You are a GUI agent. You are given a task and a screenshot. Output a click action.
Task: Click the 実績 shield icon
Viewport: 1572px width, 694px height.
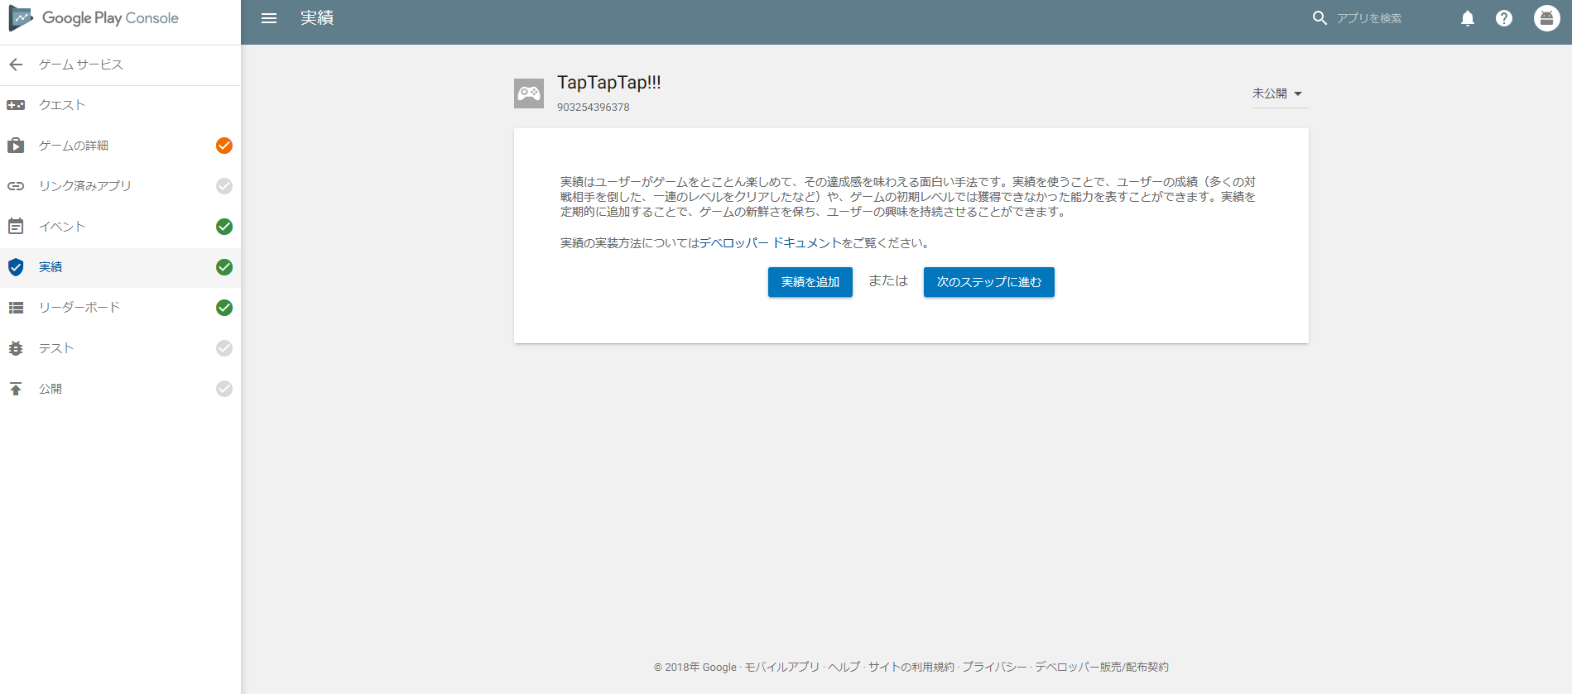16,267
